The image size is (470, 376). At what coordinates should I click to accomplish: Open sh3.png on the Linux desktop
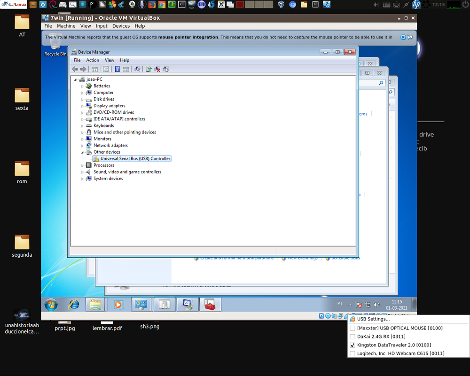click(149, 326)
